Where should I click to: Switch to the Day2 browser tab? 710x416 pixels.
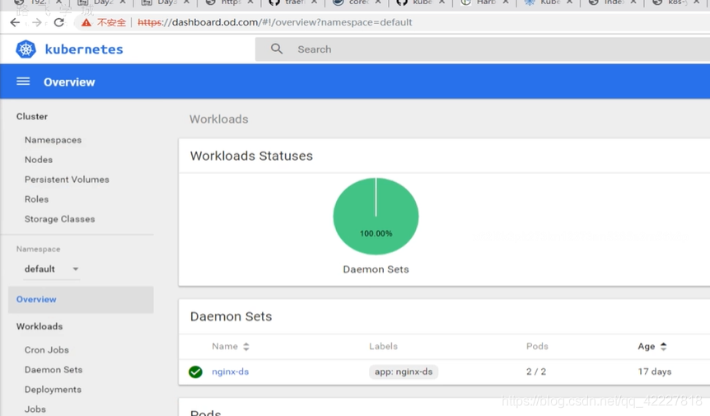click(102, 2)
